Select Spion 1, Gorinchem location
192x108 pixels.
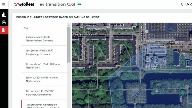[44, 79]
